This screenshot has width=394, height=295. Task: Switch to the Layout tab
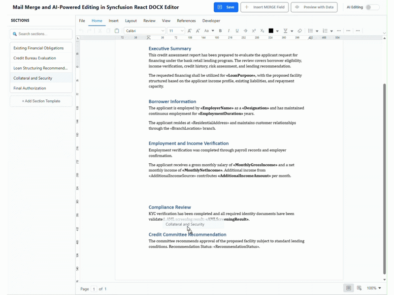131,21
